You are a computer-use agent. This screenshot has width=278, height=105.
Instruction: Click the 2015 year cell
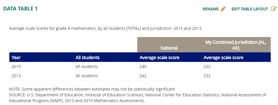click(x=16, y=67)
